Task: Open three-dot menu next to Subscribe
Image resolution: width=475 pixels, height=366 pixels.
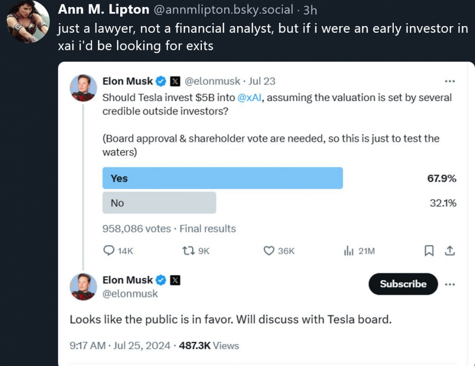Action: click(x=449, y=284)
